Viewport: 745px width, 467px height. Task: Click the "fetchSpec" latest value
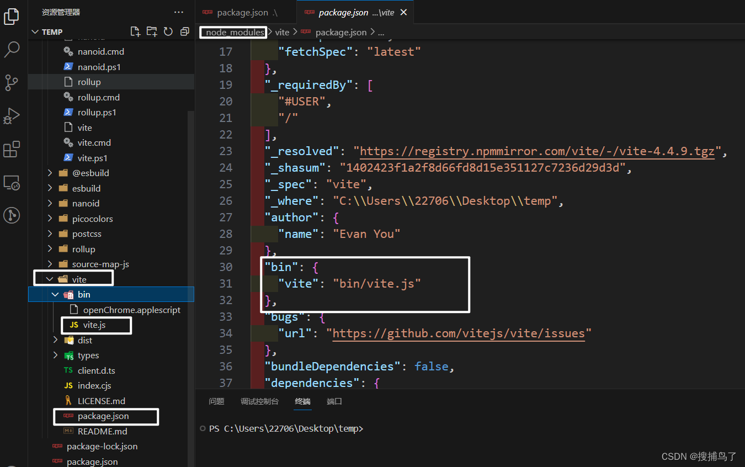394,52
